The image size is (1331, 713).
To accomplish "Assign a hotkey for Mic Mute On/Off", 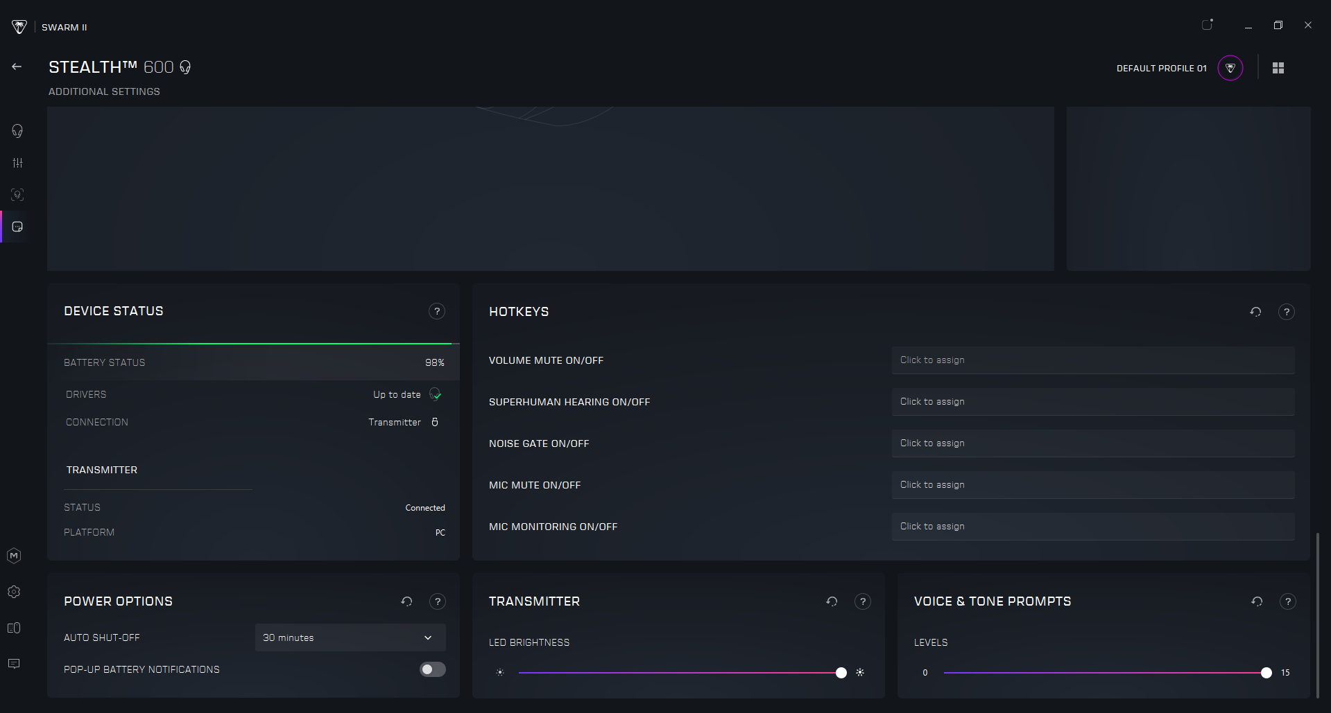I will coord(1093,485).
